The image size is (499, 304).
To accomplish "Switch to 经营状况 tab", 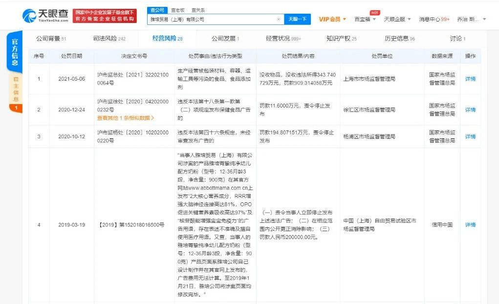I will (x=283, y=39).
